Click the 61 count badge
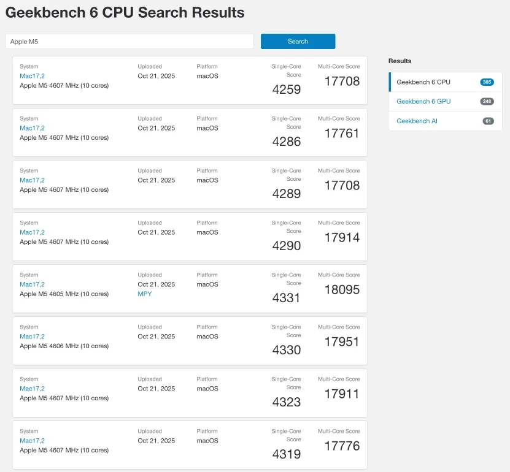510x472 pixels. [x=488, y=121]
